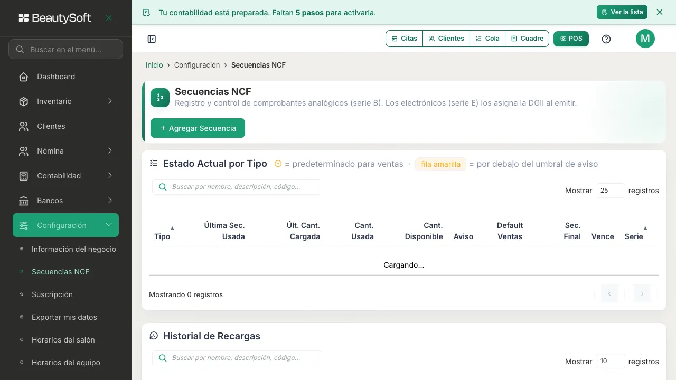This screenshot has height=380, width=676.
Task: Open Clientes from the top toolbar
Action: click(x=446, y=39)
